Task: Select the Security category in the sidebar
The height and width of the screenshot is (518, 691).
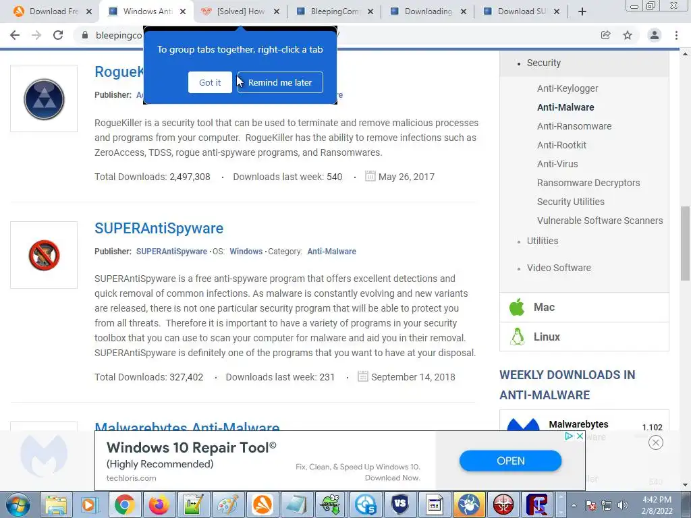Action: pyautogui.click(x=544, y=63)
